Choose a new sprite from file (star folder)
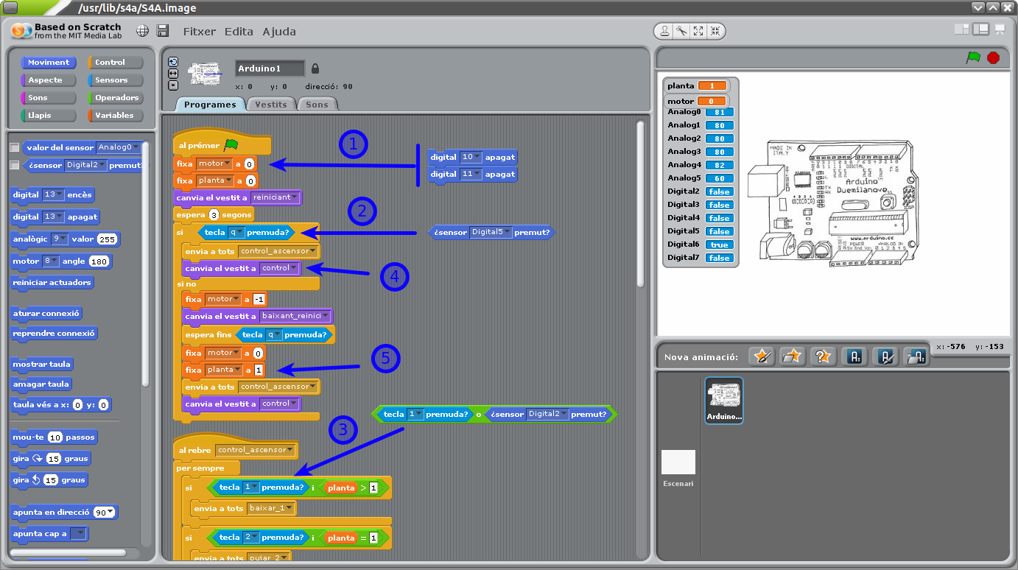1018x570 pixels. pos(792,356)
